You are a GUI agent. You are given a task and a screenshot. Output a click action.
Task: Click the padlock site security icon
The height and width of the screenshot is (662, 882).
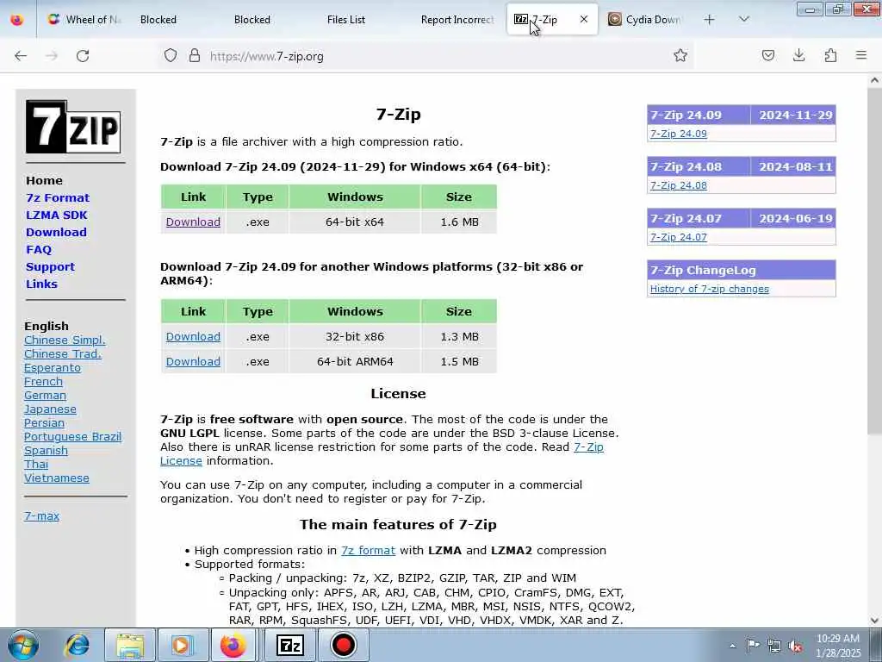(x=195, y=55)
